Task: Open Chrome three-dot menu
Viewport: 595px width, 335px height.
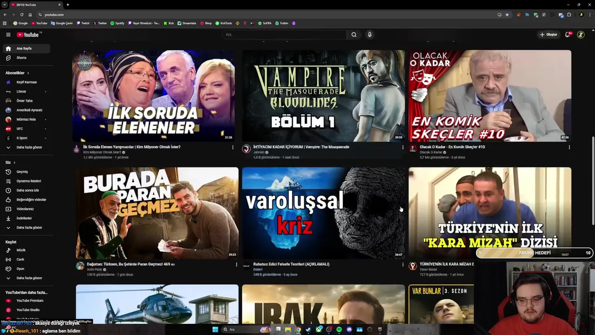Action: click(x=589, y=14)
